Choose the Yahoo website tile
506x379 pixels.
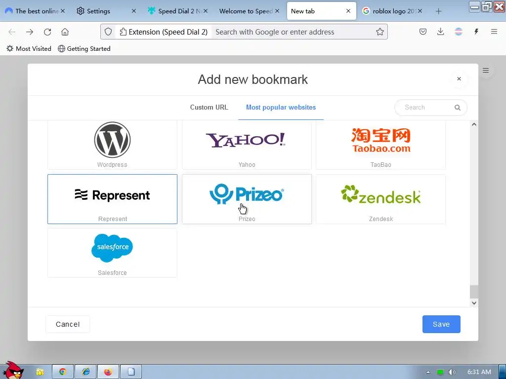pos(247,145)
